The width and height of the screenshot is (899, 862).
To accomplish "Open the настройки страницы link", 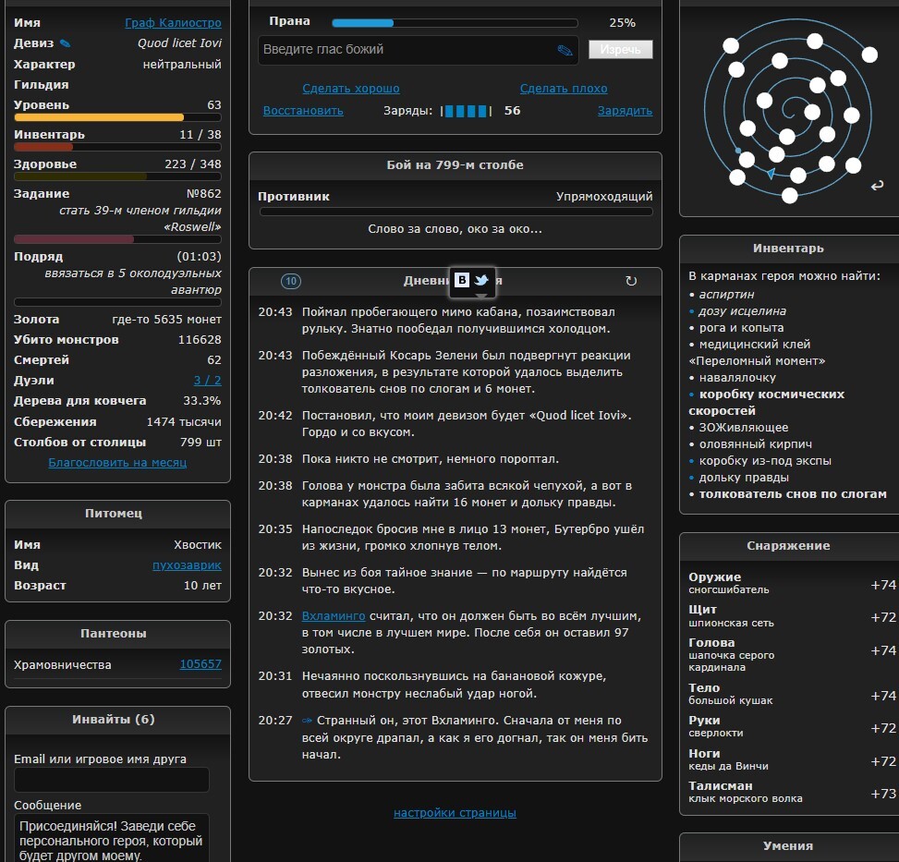I will [455, 813].
